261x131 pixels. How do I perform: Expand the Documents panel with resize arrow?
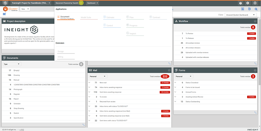point(84,125)
